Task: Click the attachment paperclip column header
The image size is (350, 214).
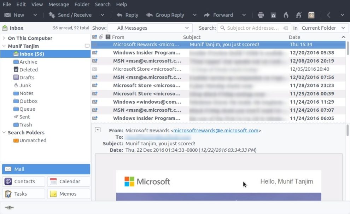Action: click(x=101, y=37)
